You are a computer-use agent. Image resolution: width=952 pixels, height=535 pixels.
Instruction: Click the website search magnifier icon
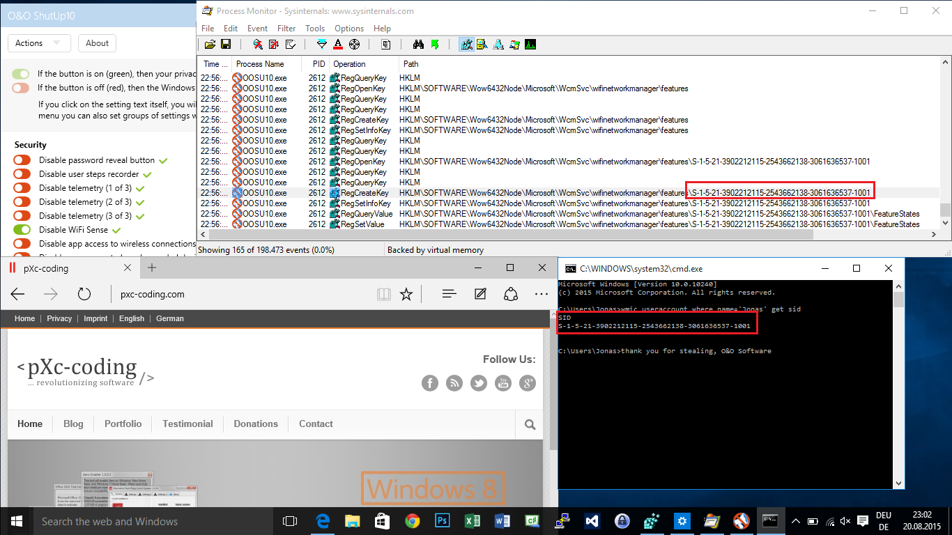click(x=530, y=424)
